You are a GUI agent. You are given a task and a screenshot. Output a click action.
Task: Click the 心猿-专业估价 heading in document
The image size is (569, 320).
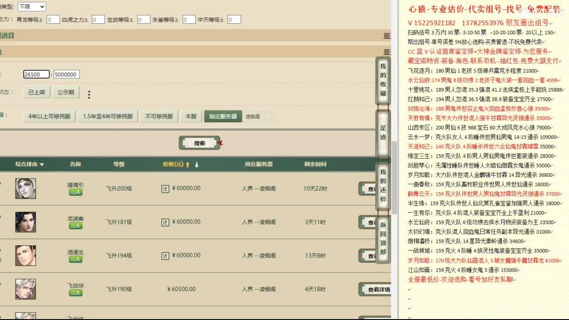coord(485,10)
